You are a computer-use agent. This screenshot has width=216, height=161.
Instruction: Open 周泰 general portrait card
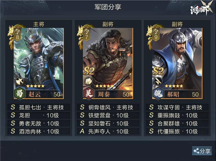(x=108, y=63)
